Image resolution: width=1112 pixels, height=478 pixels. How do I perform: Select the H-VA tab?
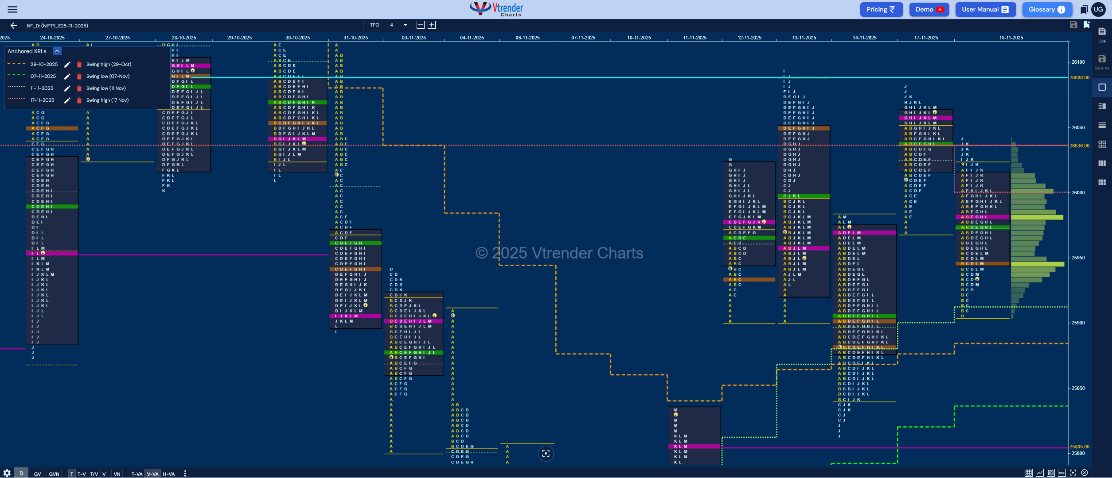(168, 474)
